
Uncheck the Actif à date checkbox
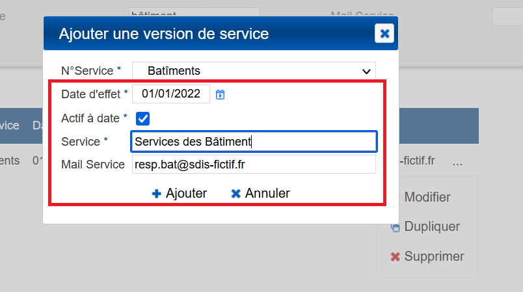pyautogui.click(x=142, y=118)
